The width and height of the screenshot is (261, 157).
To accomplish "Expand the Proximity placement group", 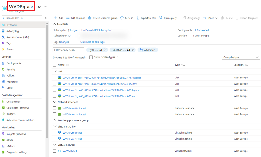I will (54, 120).
